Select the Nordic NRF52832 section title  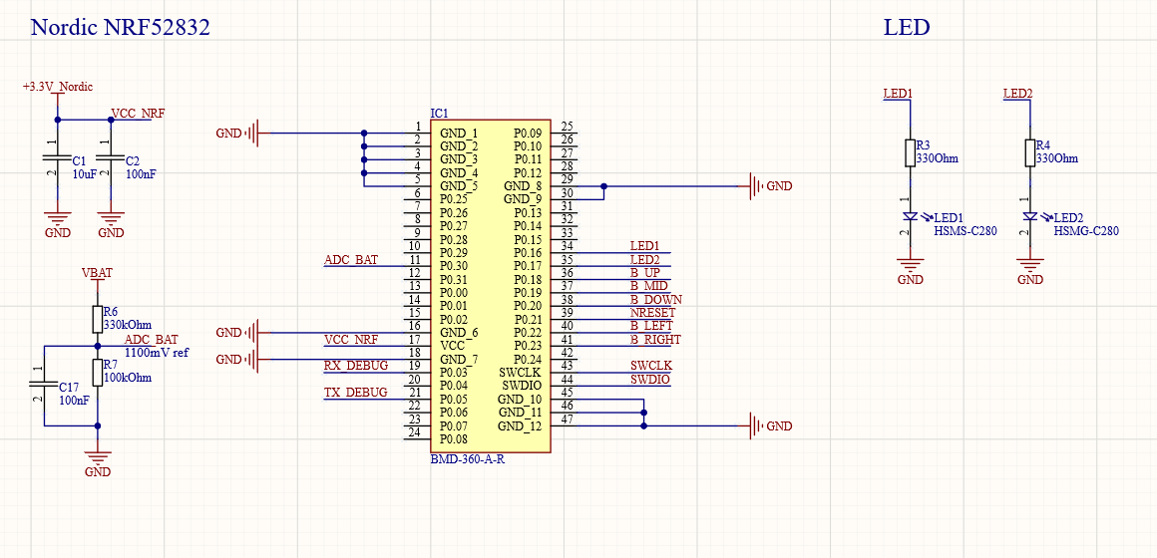point(121,28)
